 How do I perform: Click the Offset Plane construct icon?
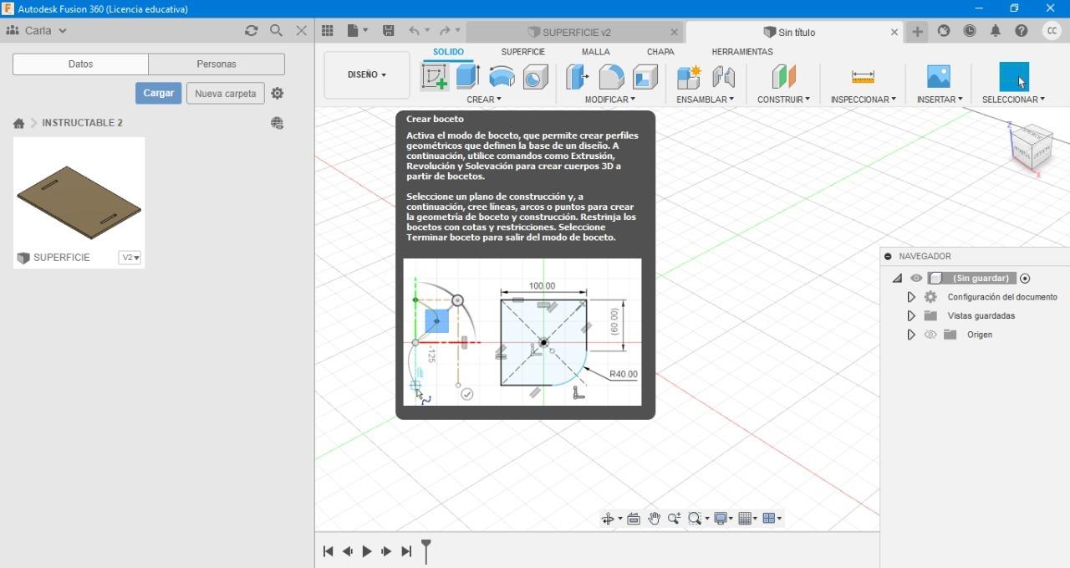(x=783, y=77)
